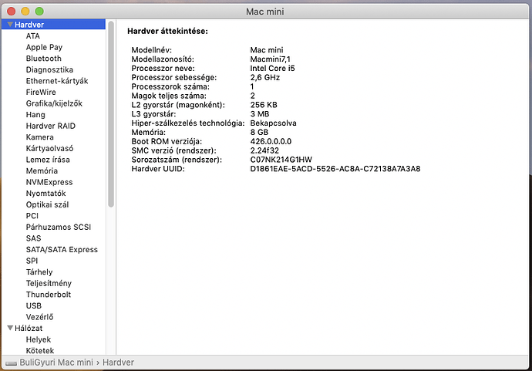Collapse the Hardver disclosure triangle
532x371 pixels.
pyautogui.click(x=9, y=25)
